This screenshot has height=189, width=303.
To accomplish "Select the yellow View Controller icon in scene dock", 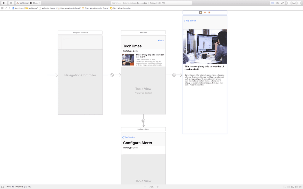I will point(200,12).
